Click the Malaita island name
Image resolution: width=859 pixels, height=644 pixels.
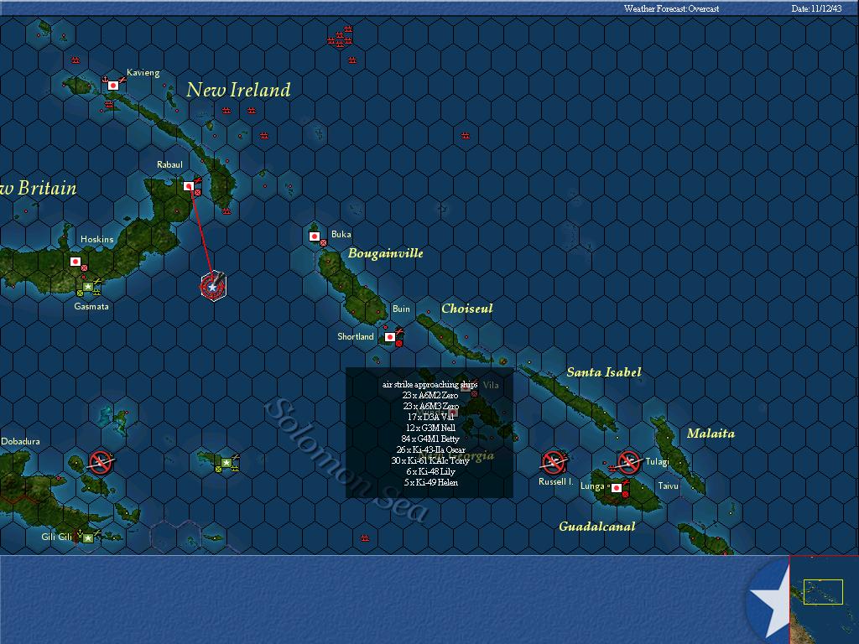click(711, 434)
